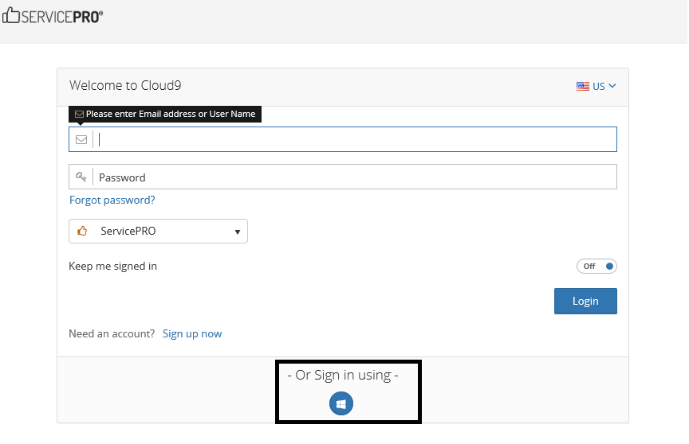Screen dimensions: 689x444
Task: Expand the ServicePRO product dropdown arrow
Action: 238,232
